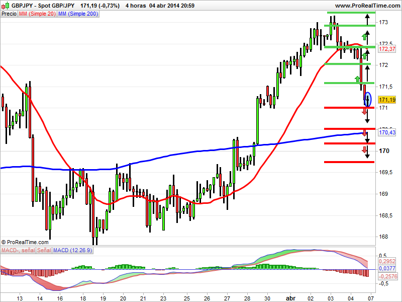Screen dimensions: 402x302
Task: Click the 04 abr 2014 20:59 timestamp
Action: pos(172,6)
